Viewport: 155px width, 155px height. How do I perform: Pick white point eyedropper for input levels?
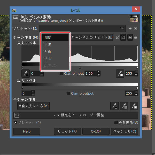click(x=120, y=74)
